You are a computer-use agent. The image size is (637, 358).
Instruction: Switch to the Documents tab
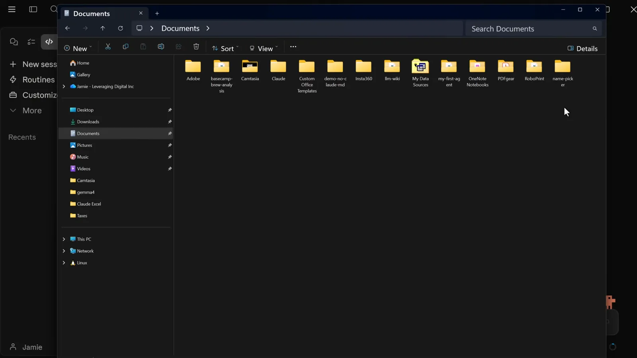click(x=104, y=13)
